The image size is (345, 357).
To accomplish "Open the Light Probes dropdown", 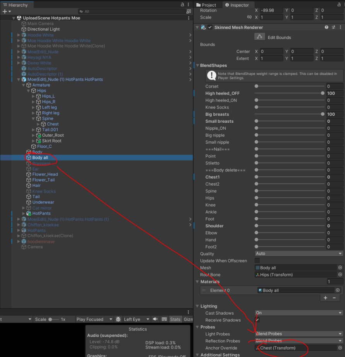I will coord(299,334).
